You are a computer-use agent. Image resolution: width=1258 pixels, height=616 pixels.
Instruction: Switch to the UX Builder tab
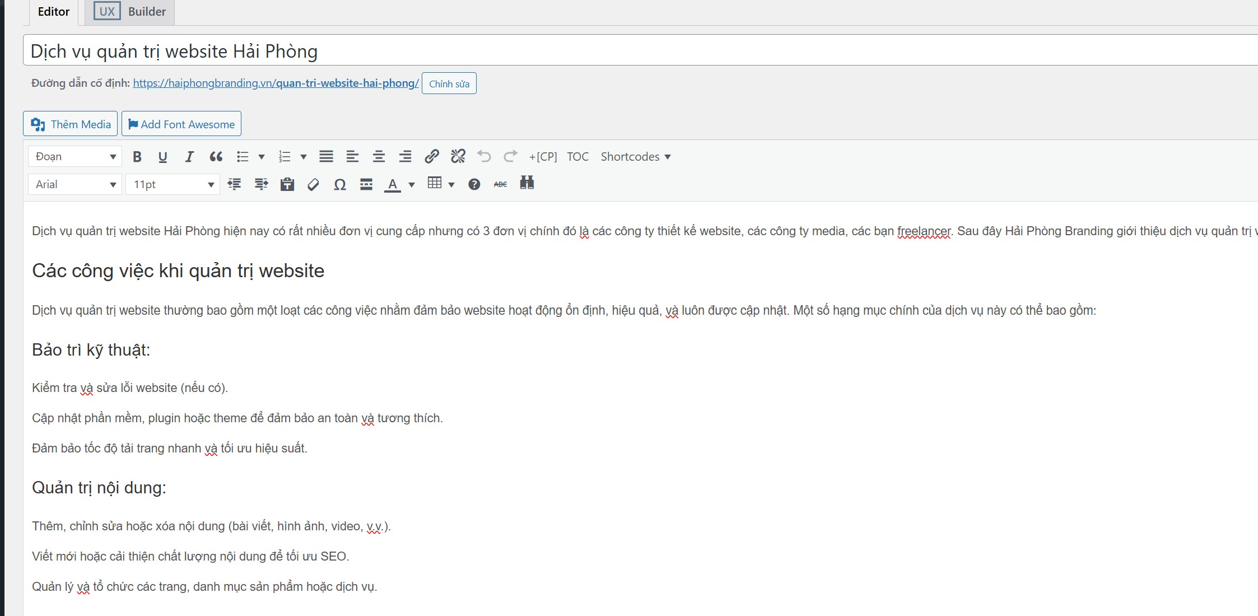pyautogui.click(x=131, y=11)
